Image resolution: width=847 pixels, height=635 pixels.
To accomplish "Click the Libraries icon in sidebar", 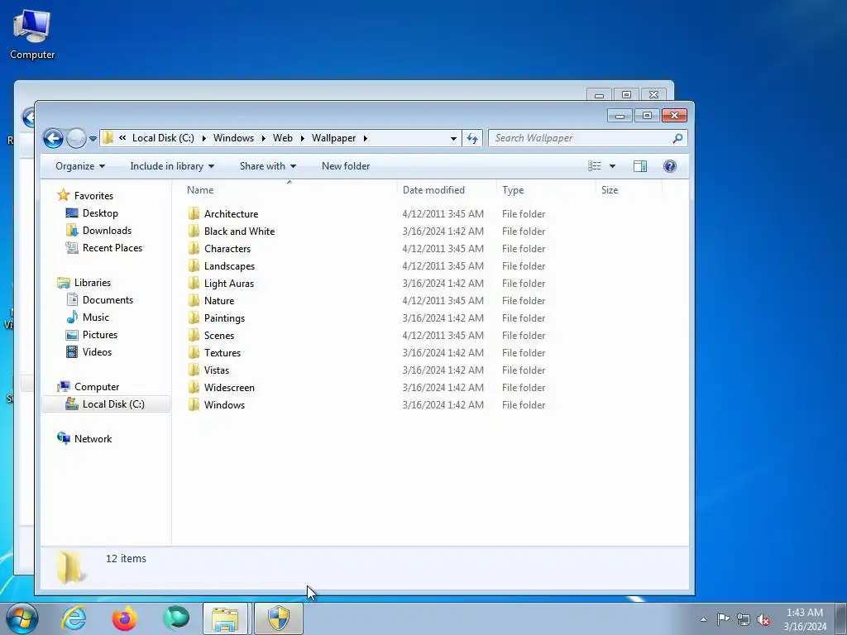I will coord(64,283).
